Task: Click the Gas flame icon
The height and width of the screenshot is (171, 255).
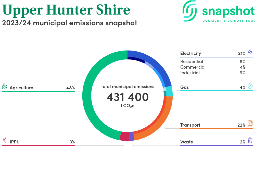Action: (250, 86)
